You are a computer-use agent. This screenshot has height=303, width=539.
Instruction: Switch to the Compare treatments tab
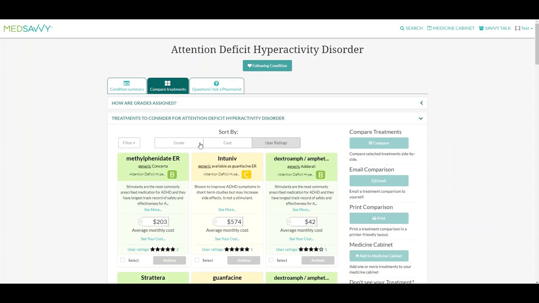[x=168, y=86]
